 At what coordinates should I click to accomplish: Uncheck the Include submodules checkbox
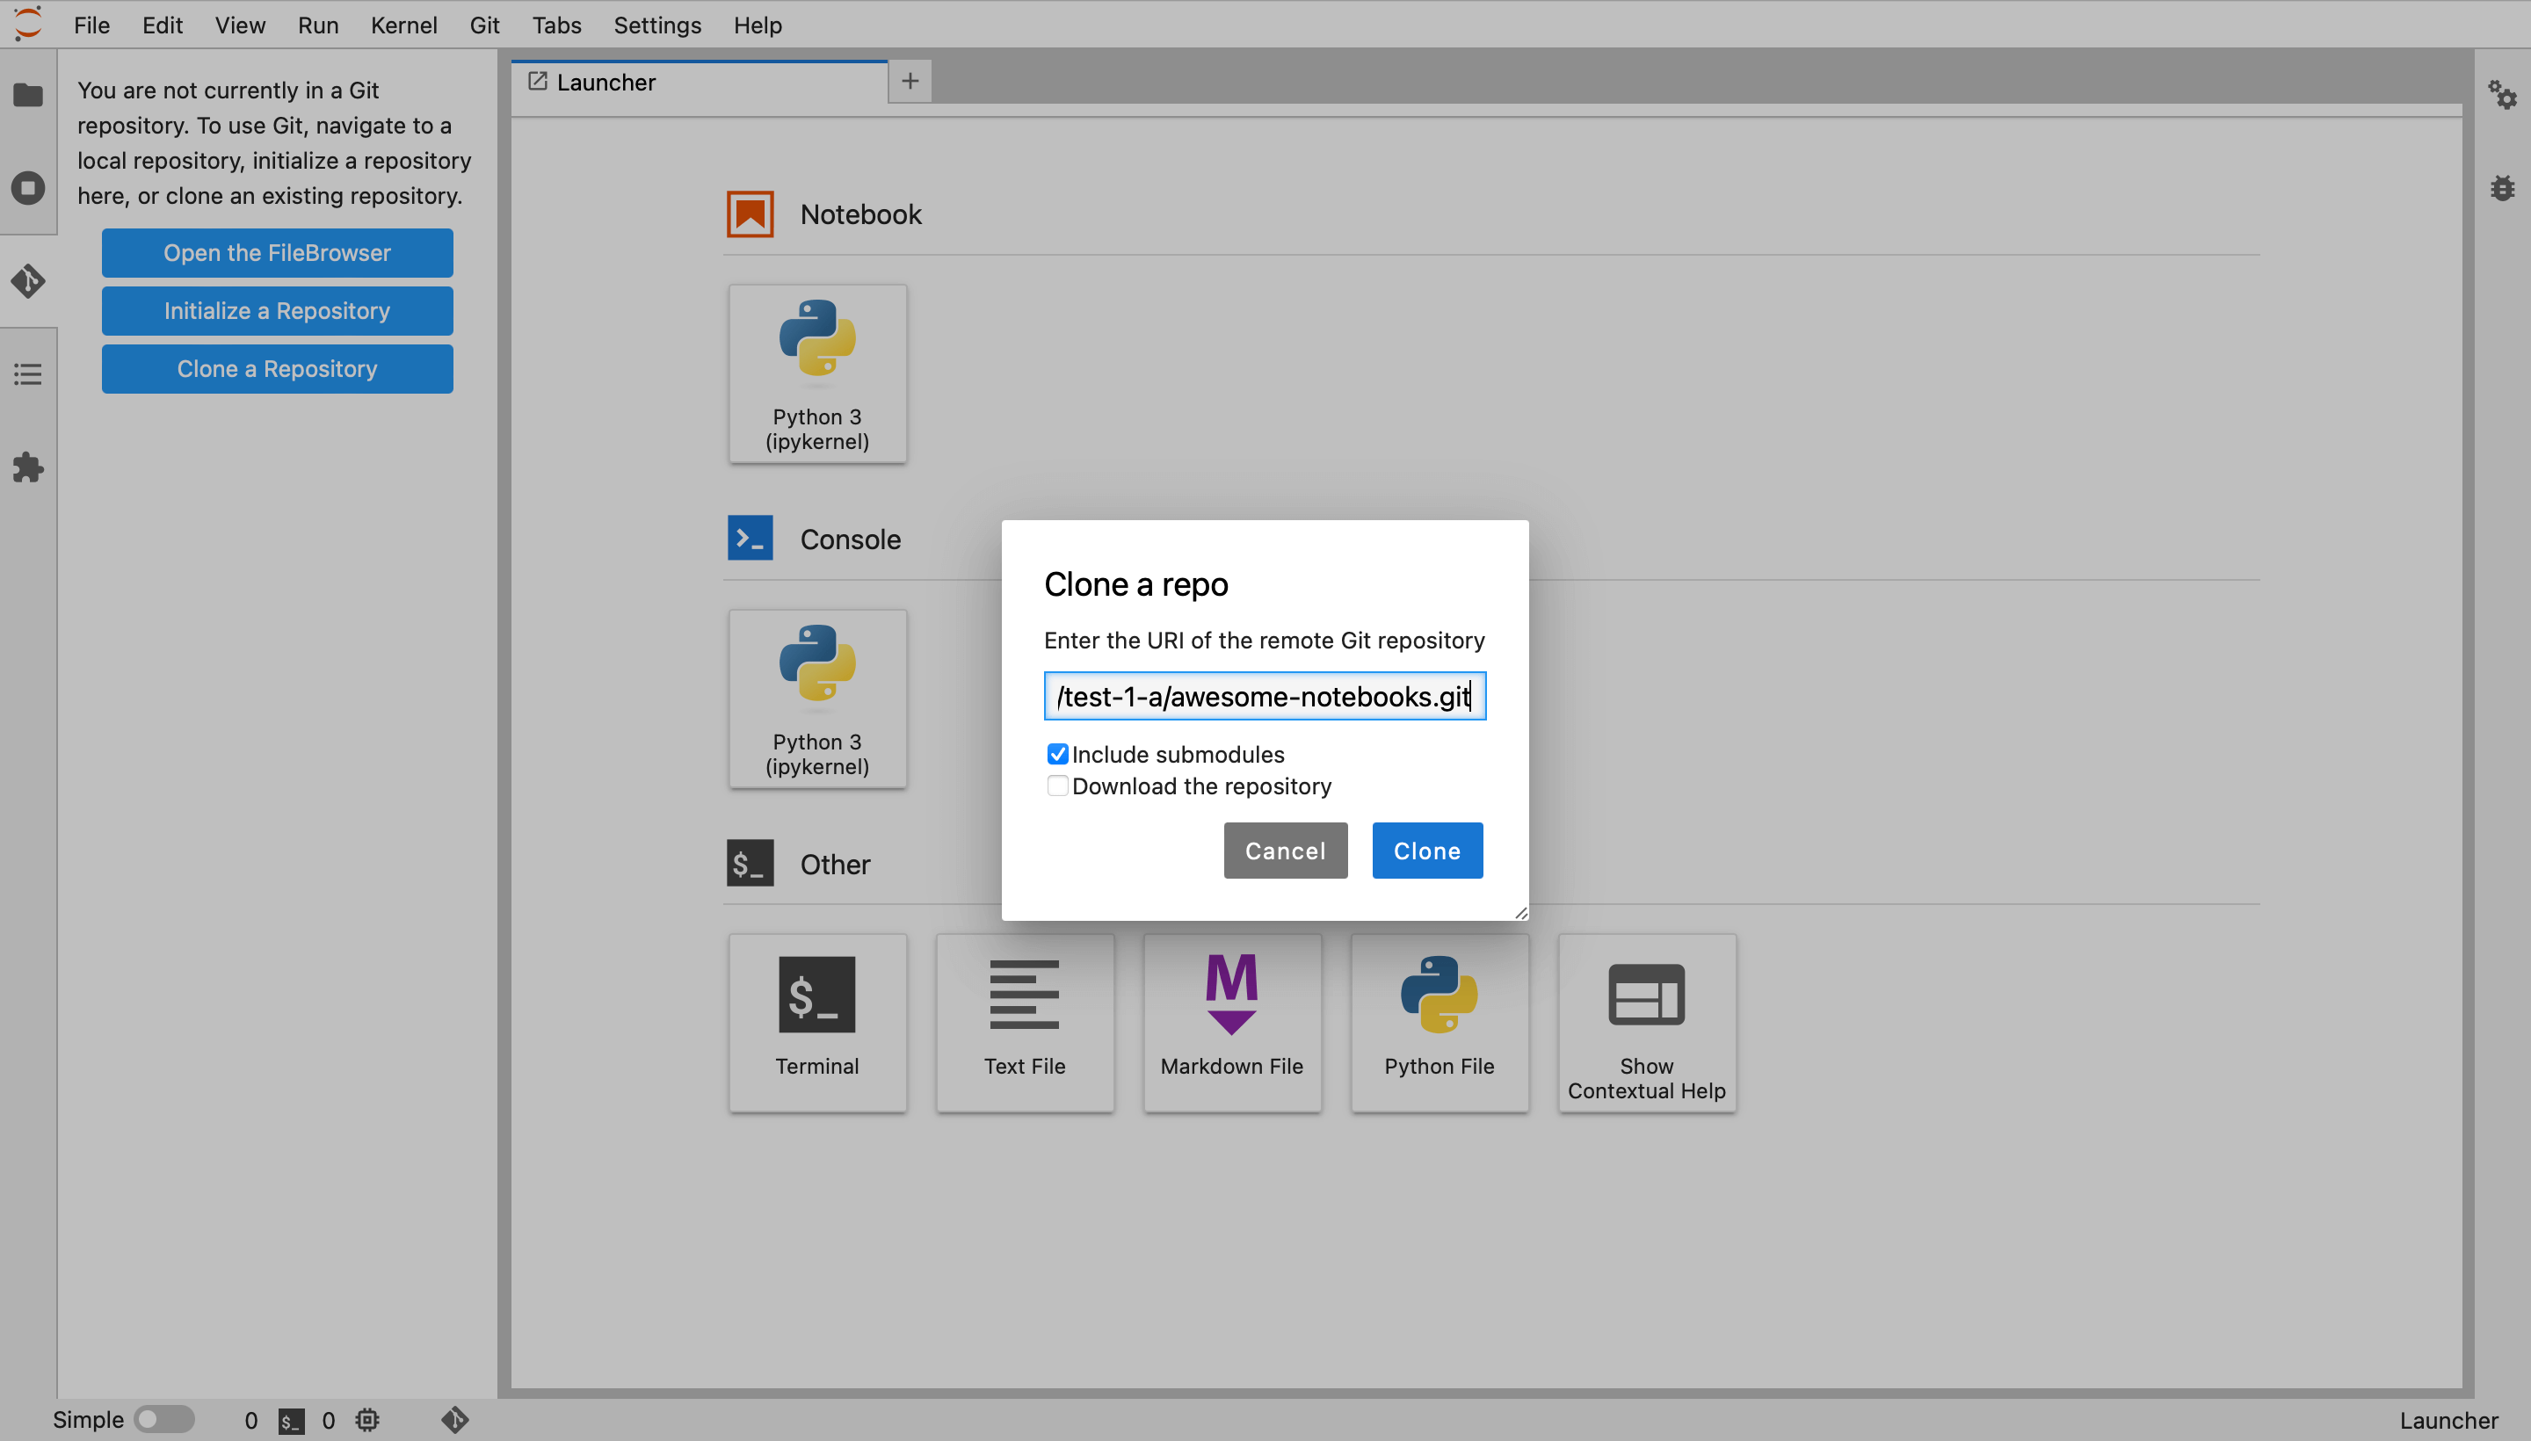tap(1058, 753)
